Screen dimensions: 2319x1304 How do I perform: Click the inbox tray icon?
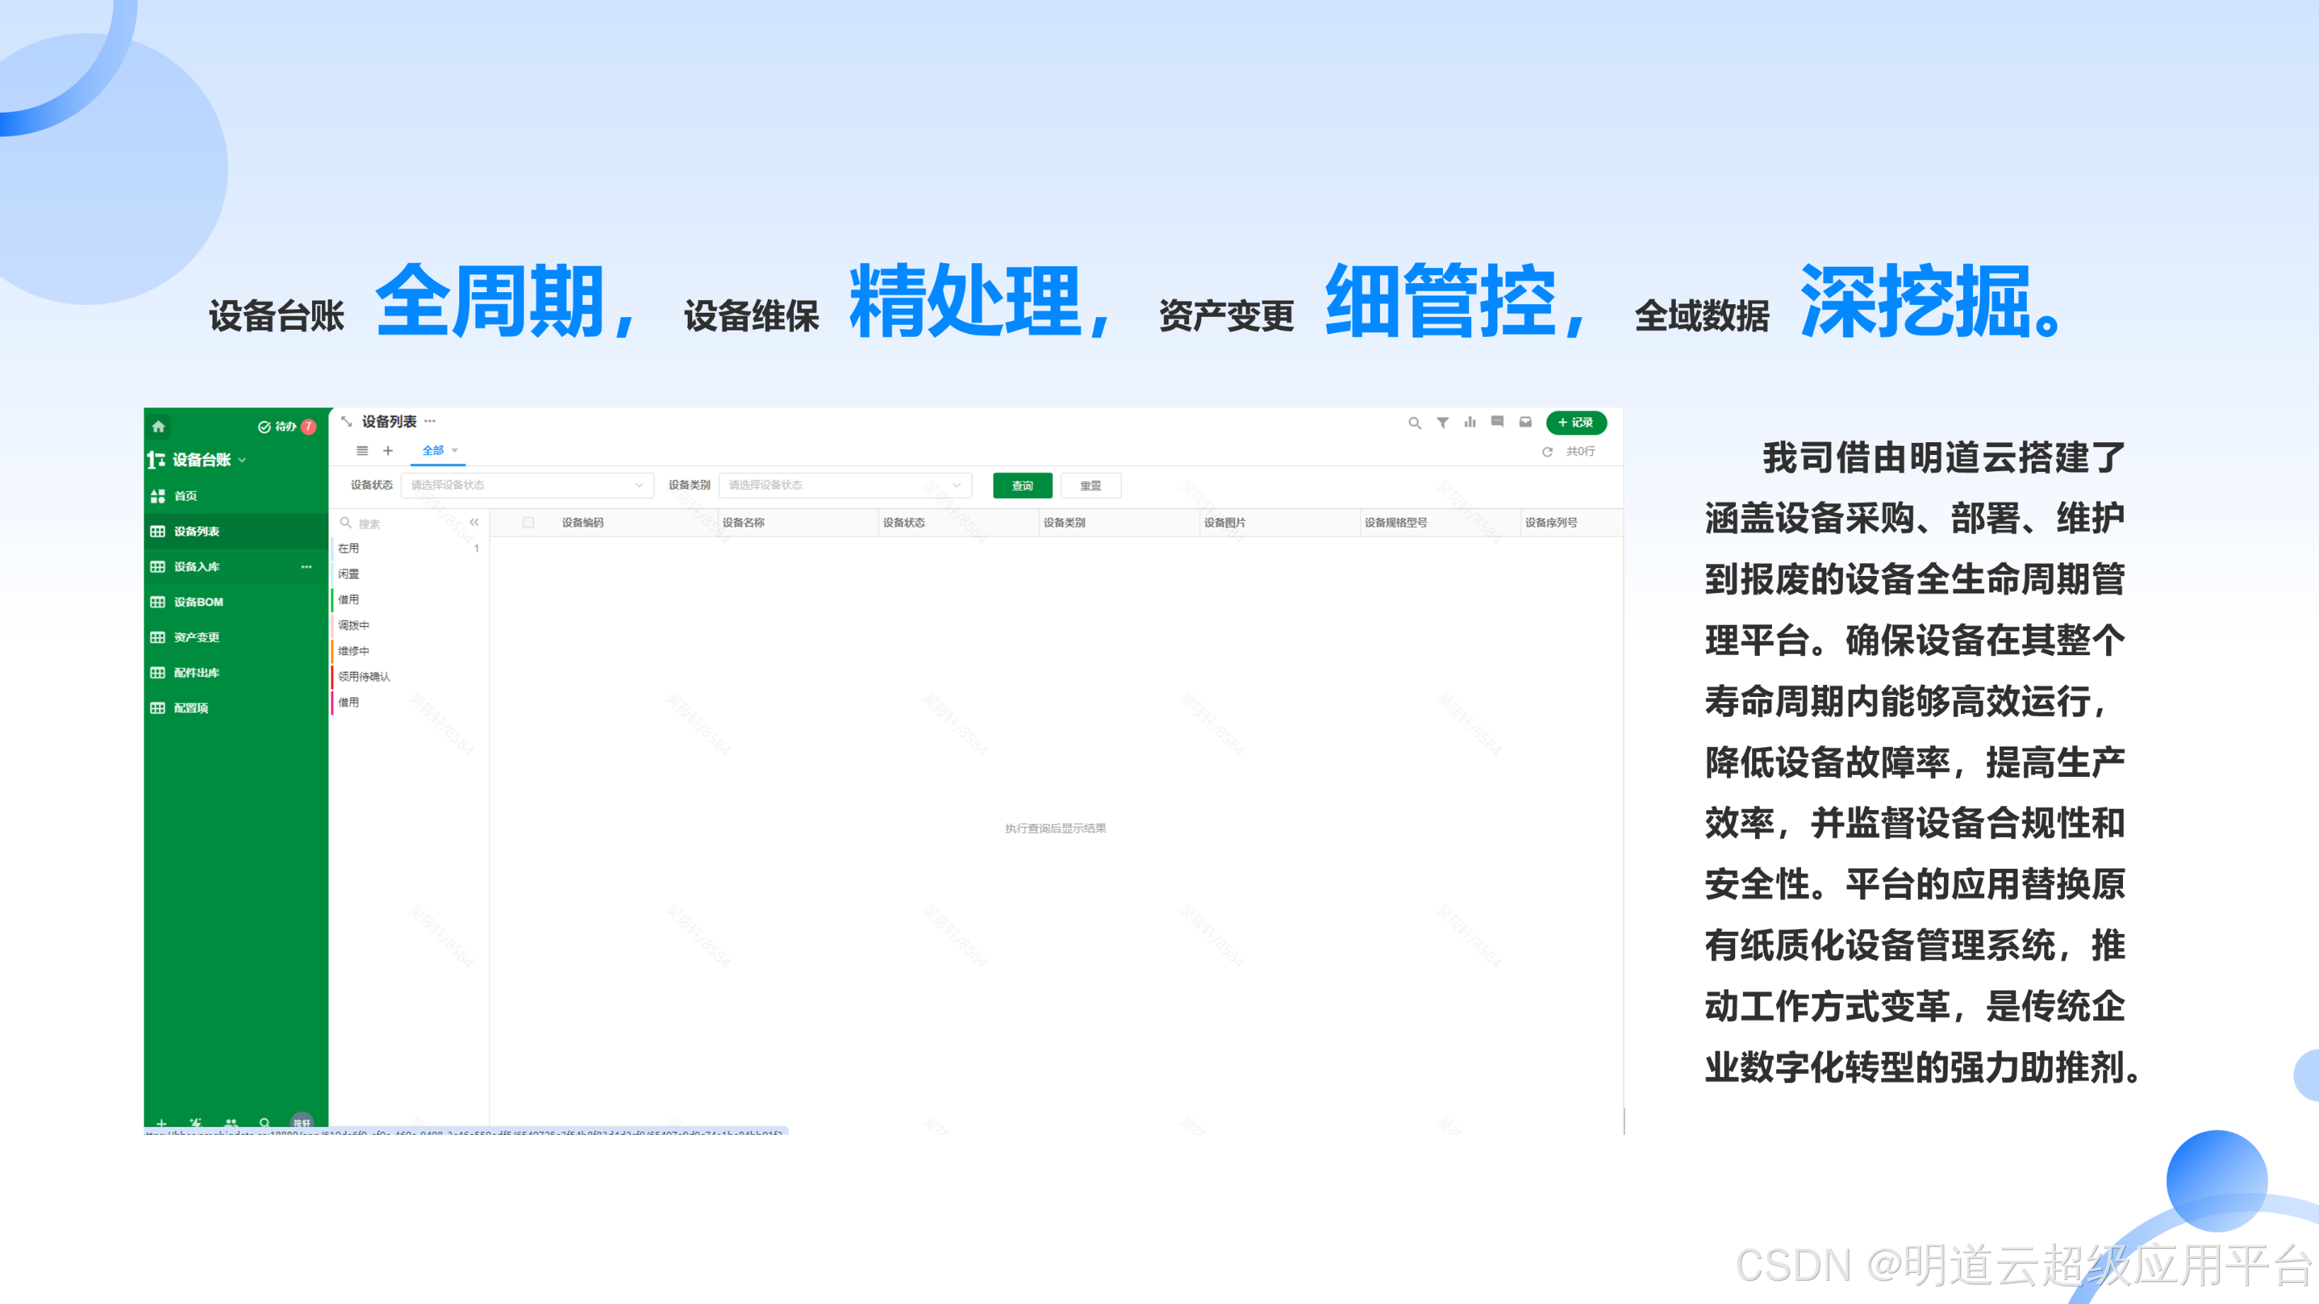click(x=1525, y=422)
